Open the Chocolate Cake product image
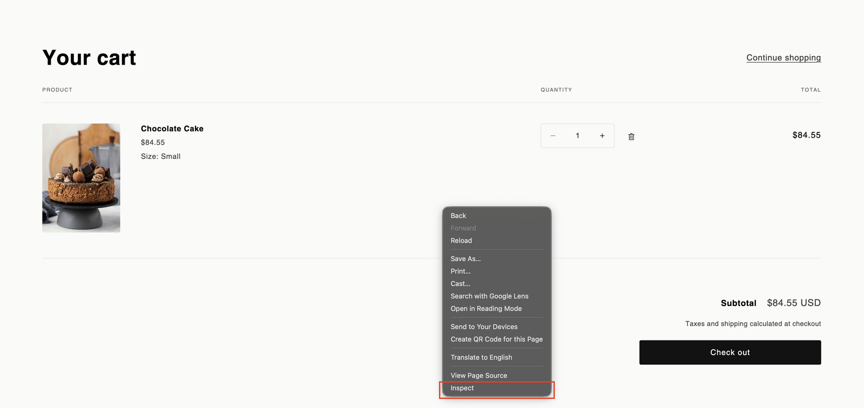This screenshot has height=408, width=864. point(81,178)
